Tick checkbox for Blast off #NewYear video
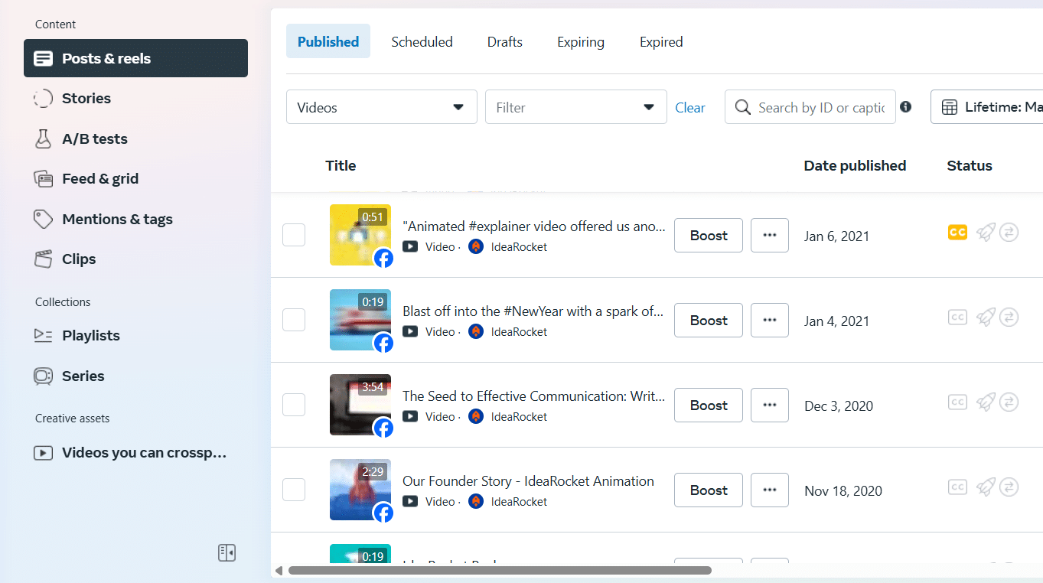 (294, 321)
